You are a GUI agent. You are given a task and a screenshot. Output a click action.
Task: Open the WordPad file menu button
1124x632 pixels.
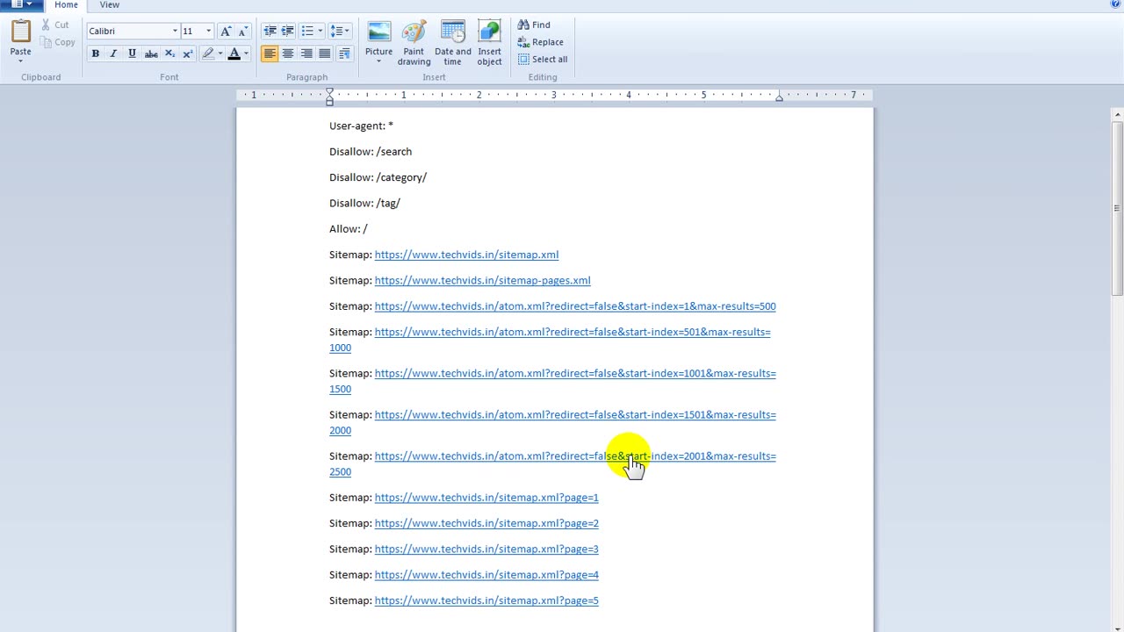tap(21, 4)
